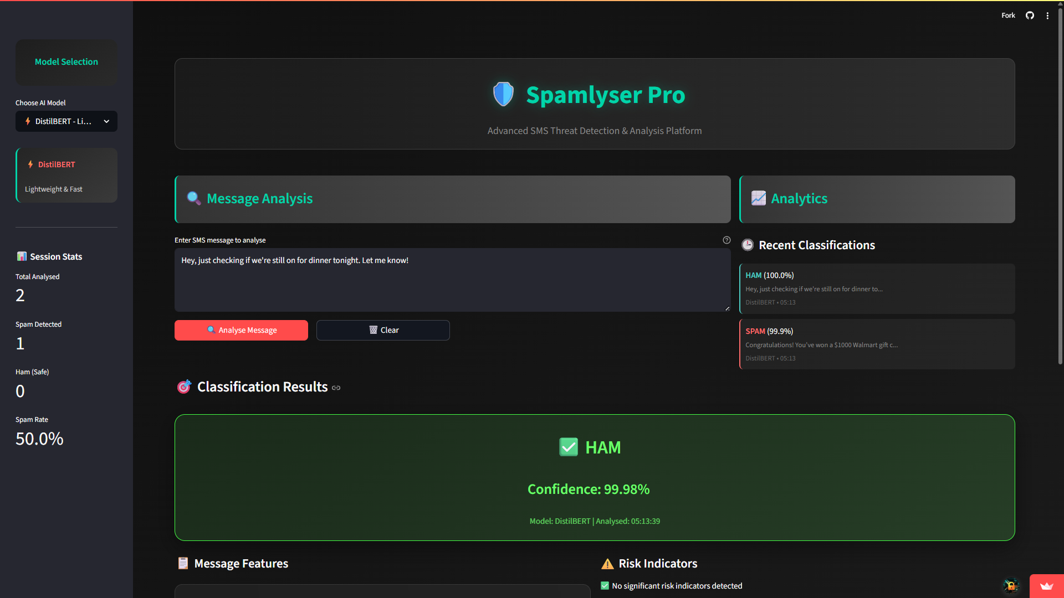
Task: Click the dropdown chevron for the AI model
Action: [x=106, y=121]
